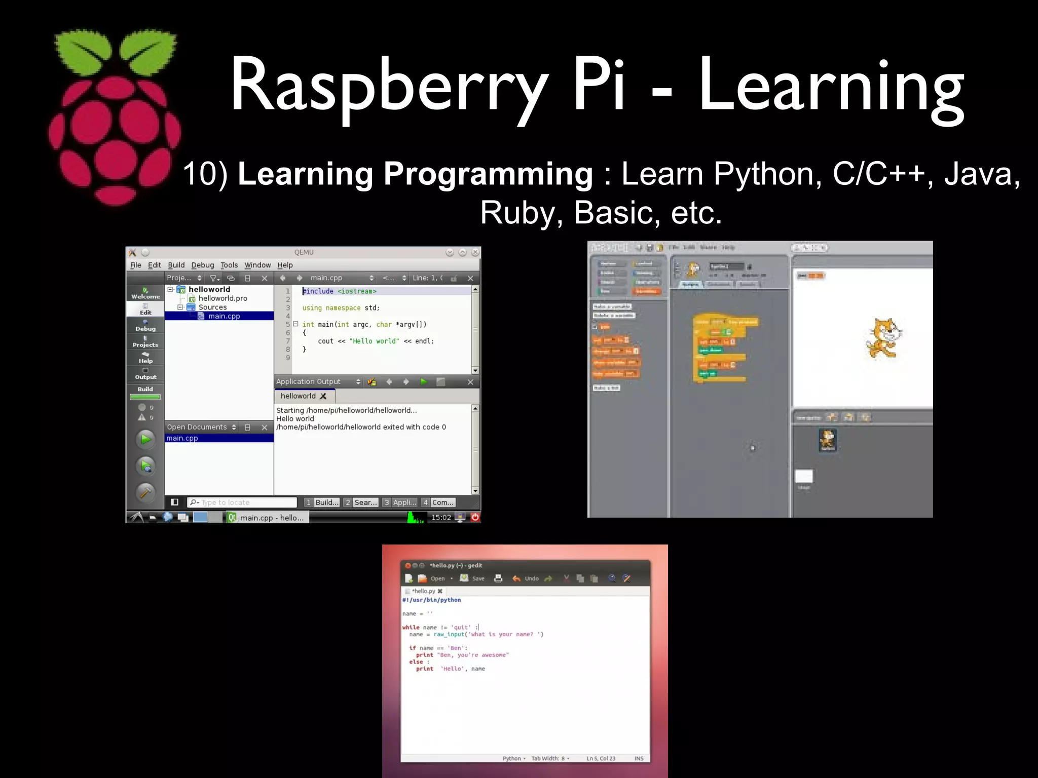
Task: Click the Save button in gedit
Action: point(472,578)
